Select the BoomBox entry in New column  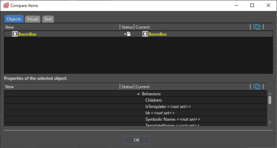pos(27,34)
